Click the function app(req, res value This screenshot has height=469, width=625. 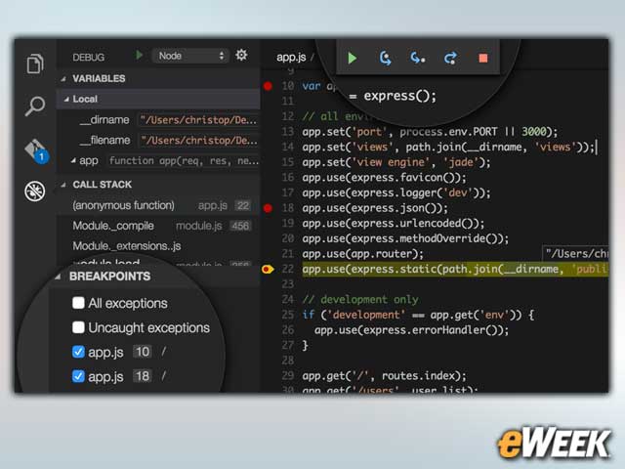[184, 160]
